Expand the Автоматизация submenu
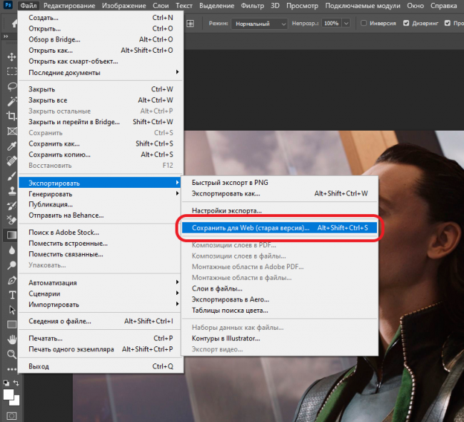The width and height of the screenshot is (464, 422). (101, 283)
